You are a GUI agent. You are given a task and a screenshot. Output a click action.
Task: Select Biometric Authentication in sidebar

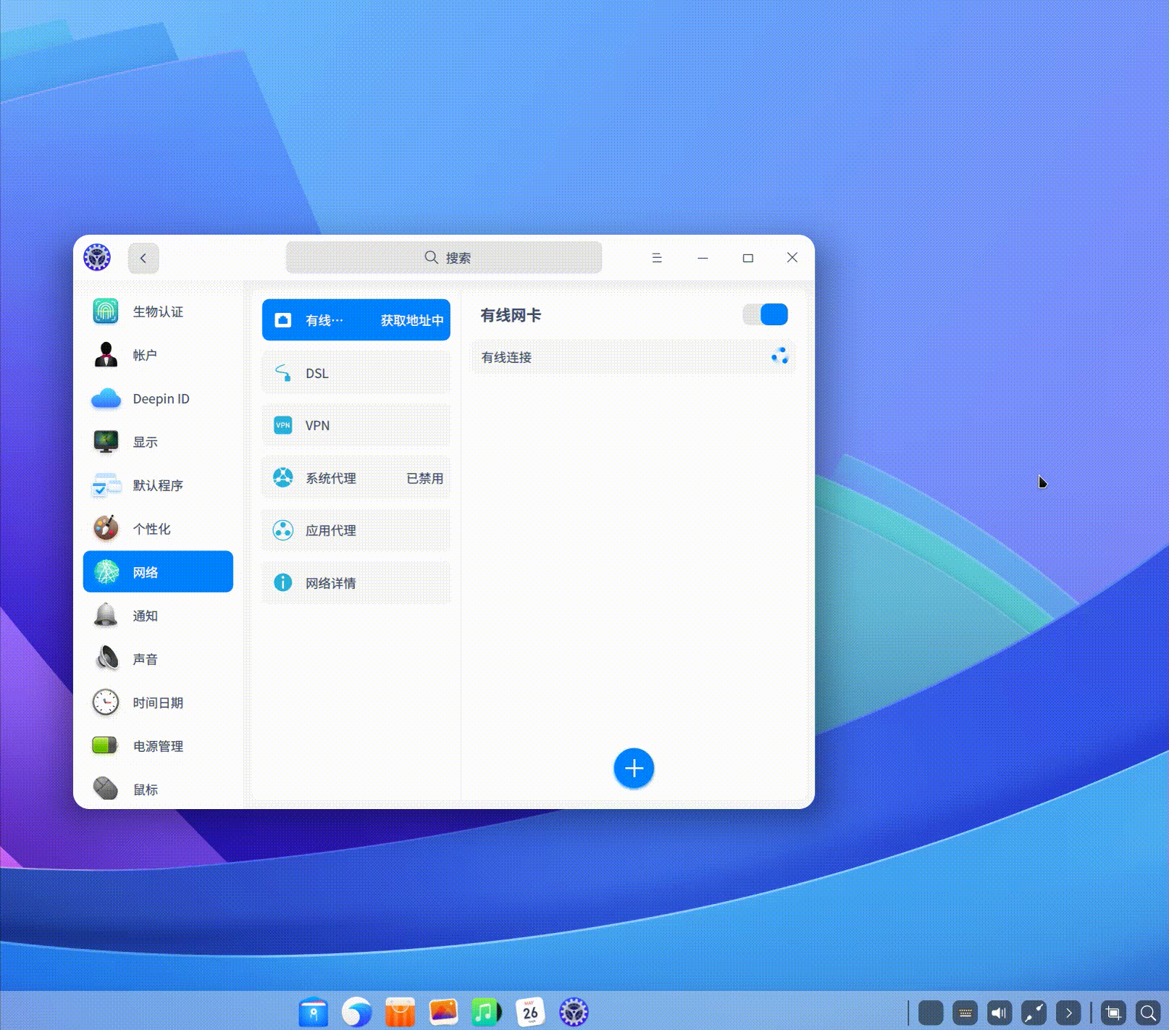tap(158, 311)
